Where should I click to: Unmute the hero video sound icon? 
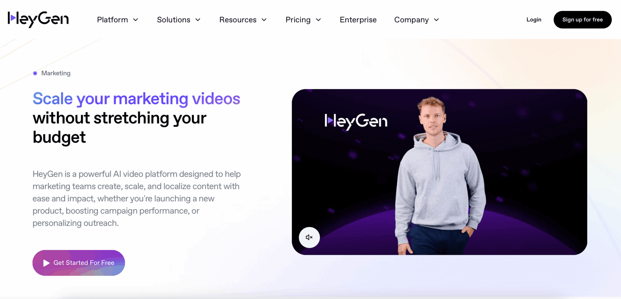pos(309,237)
